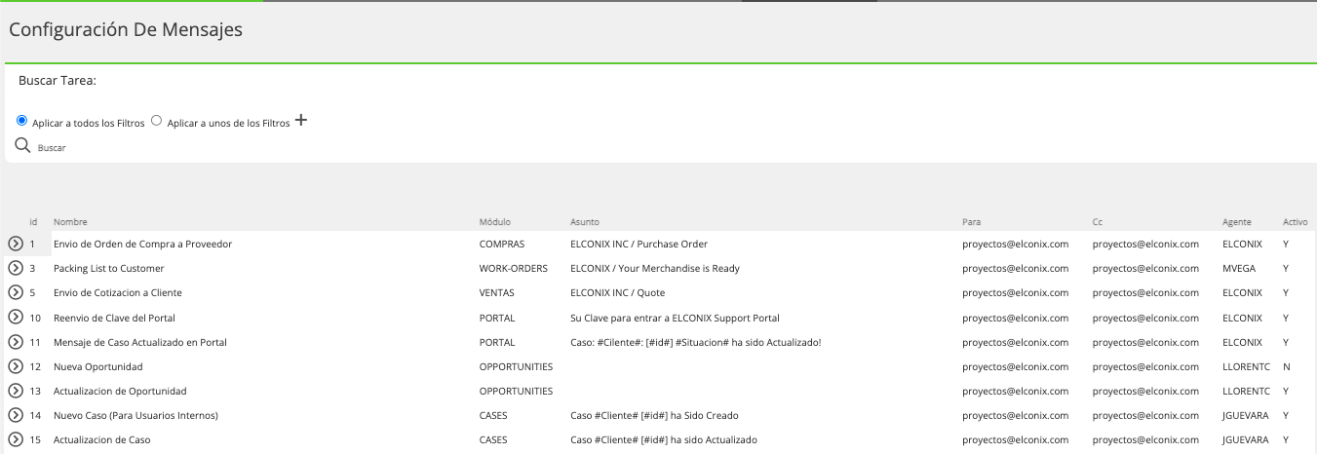Select Aplicar a todos los Filtros radio
This screenshot has width=1317, height=454.
pos(21,121)
